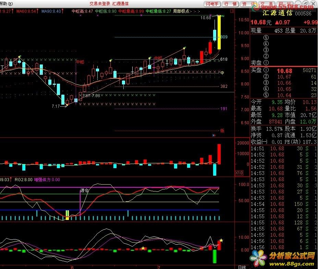Viewport: 318px width, 269px height.
Task: Click the 14:51 tick trade row
Action: 284,149
